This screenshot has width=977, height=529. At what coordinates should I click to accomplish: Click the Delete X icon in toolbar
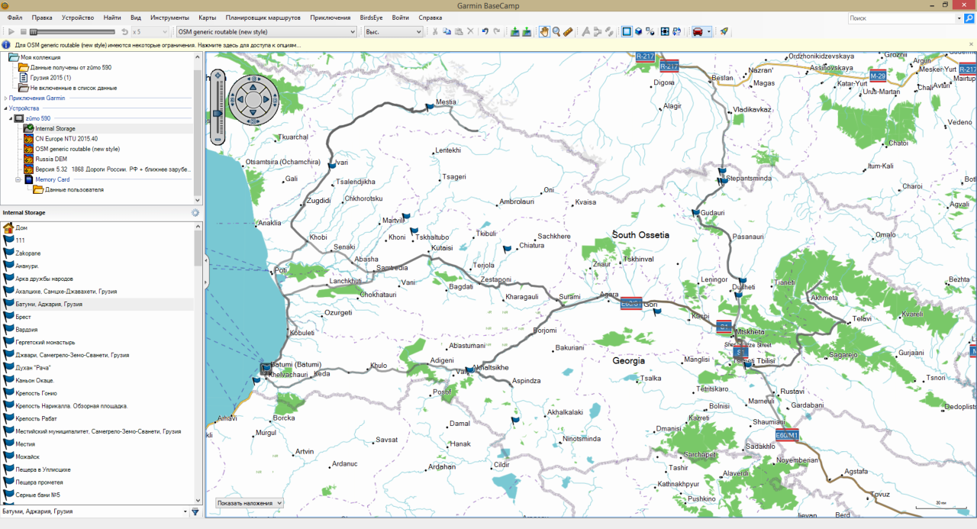tap(470, 31)
